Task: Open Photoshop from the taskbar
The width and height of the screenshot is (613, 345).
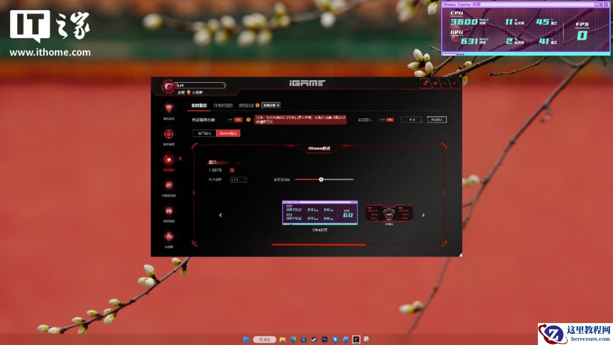Action: (x=325, y=339)
